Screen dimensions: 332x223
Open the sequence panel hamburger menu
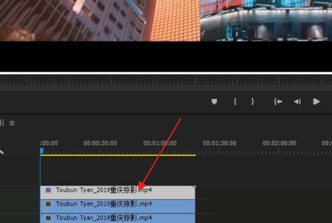click(12, 123)
